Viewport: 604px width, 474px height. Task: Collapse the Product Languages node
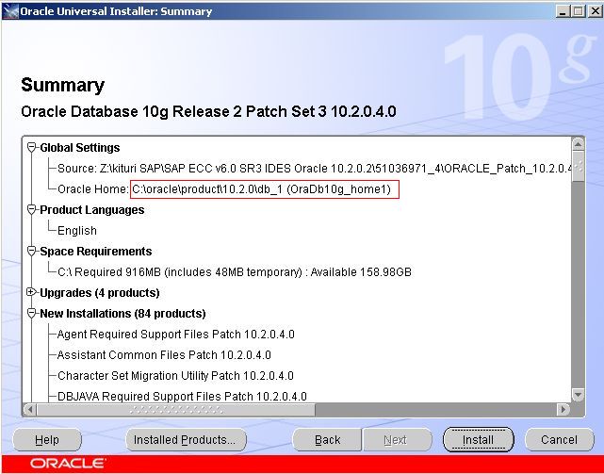coord(32,210)
